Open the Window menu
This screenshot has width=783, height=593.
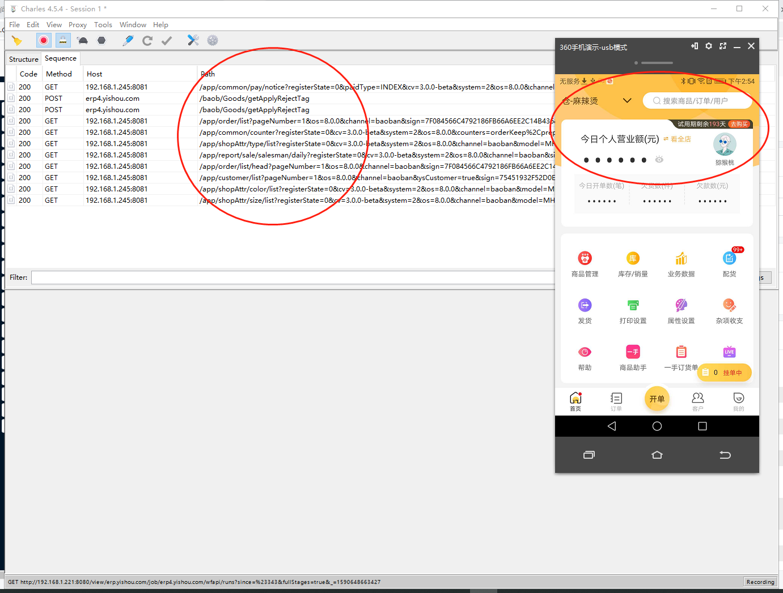coord(133,25)
